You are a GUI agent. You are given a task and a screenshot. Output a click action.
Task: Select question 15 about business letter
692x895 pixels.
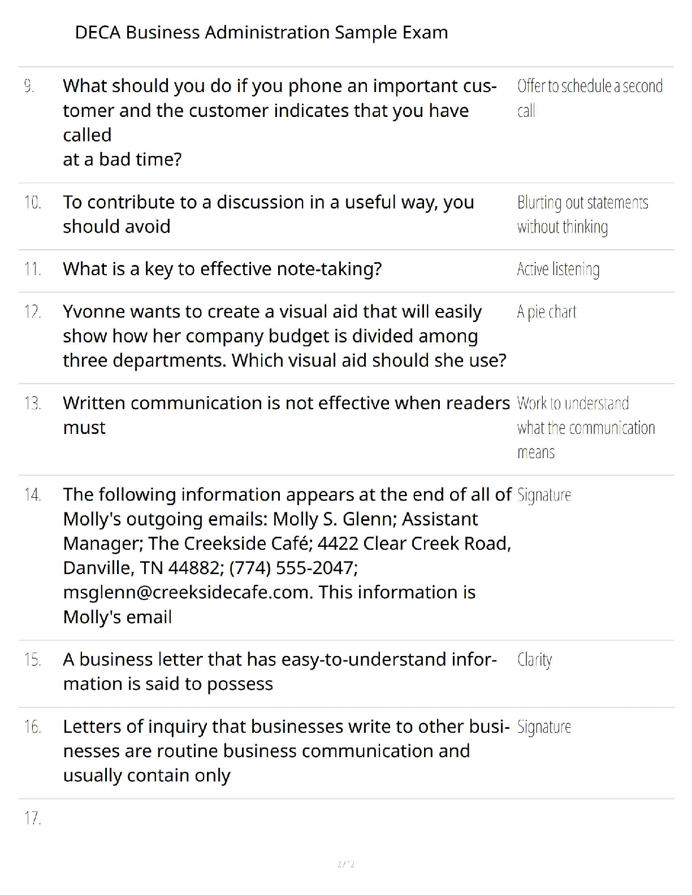[280, 671]
